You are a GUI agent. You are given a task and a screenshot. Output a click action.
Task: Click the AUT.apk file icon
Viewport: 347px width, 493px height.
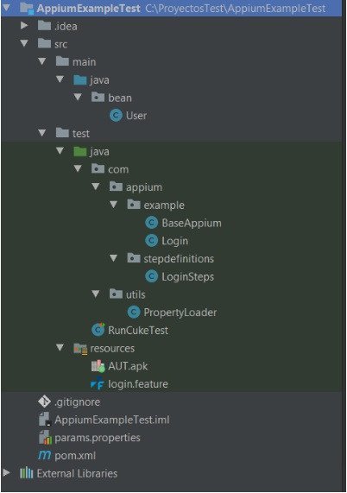98,366
